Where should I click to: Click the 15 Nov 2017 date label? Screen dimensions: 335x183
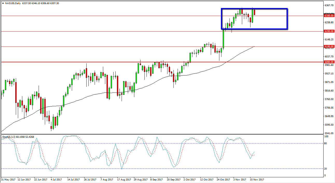click(256, 179)
